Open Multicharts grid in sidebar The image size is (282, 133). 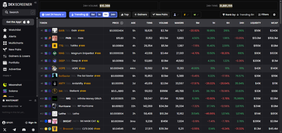[x=5, y=43]
